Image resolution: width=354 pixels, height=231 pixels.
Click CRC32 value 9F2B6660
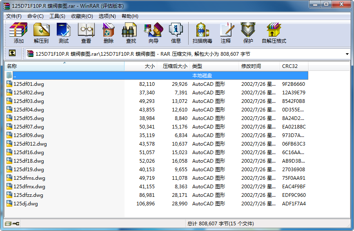294,84
